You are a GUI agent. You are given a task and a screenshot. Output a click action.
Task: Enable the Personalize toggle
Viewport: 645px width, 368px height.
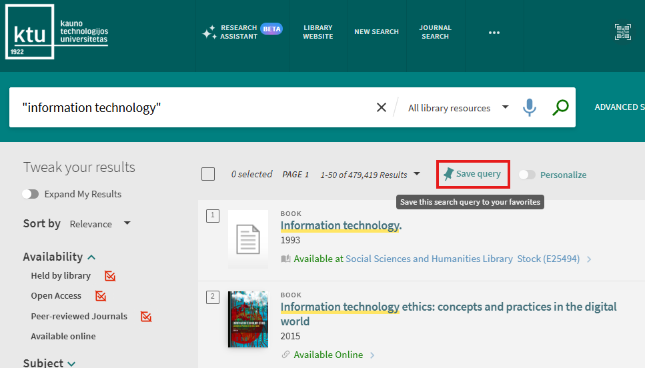528,175
